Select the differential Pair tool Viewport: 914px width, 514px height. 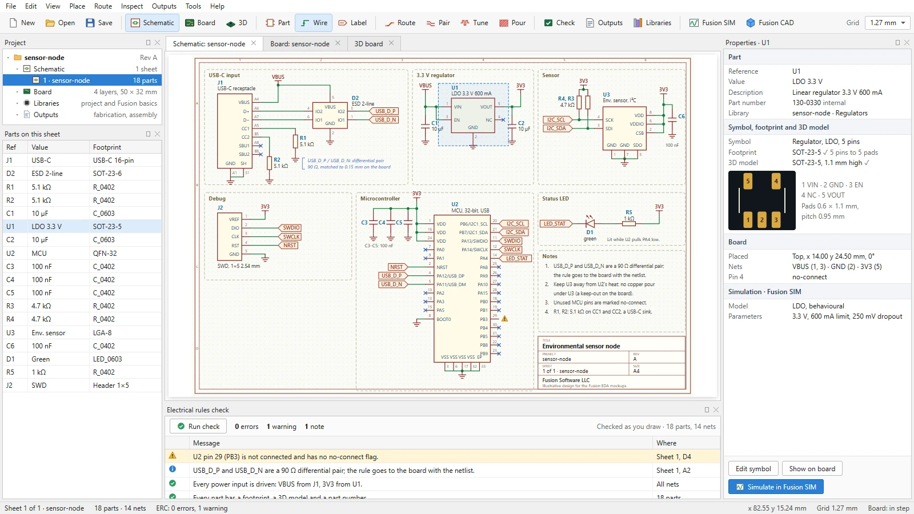[x=438, y=23]
